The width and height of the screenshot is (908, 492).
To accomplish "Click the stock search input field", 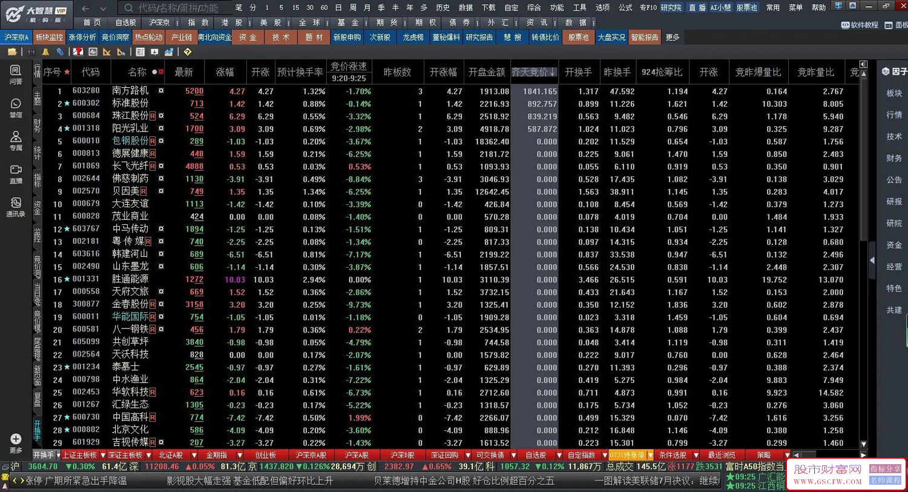I will (x=176, y=8).
